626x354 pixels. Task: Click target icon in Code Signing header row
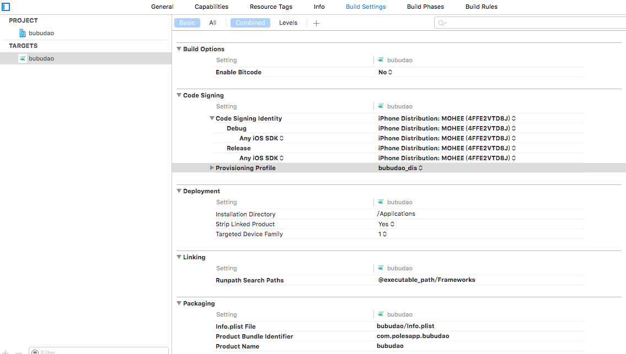click(381, 106)
